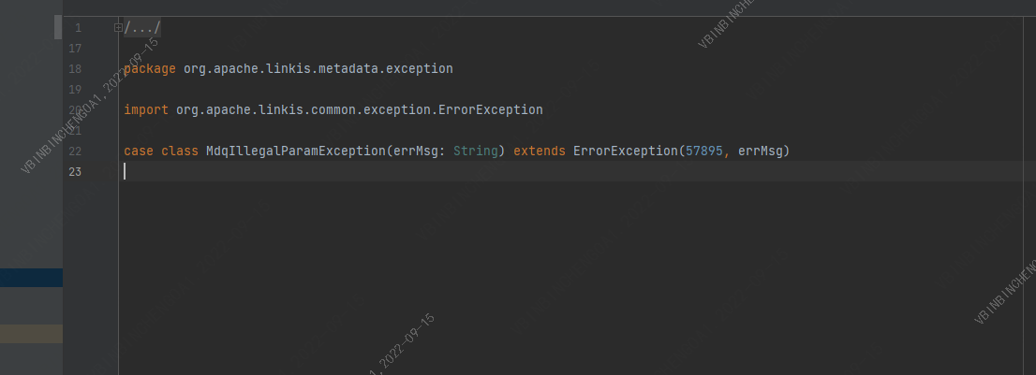
Task: Place cursor on the extends keyword
Action: click(x=539, y=151)
